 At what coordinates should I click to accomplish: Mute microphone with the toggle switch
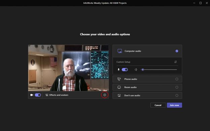pos(125,70)
